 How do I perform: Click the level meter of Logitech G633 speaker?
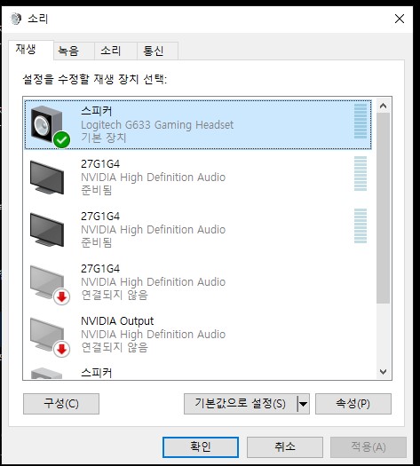click(x=361, y=122)
